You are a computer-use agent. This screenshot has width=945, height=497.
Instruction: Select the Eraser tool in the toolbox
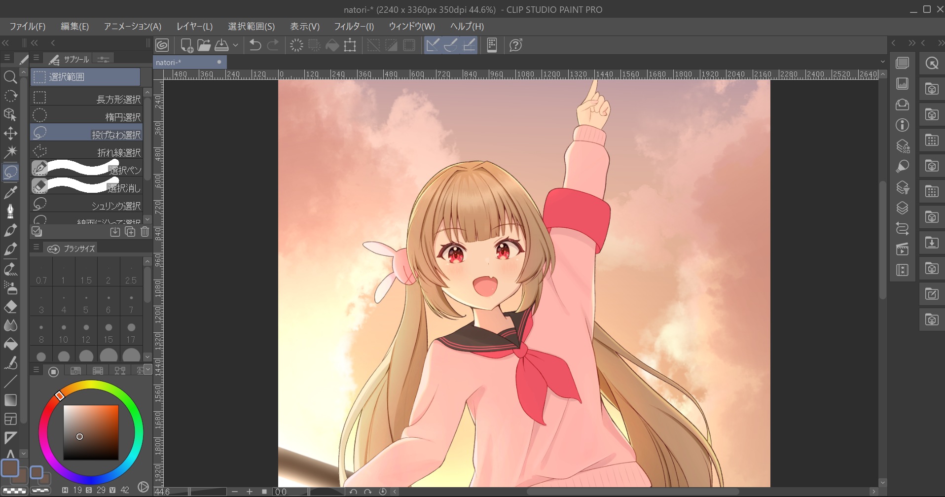(x=10, y=307)
